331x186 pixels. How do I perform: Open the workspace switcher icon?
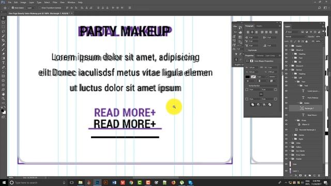(x=325, y=8)
